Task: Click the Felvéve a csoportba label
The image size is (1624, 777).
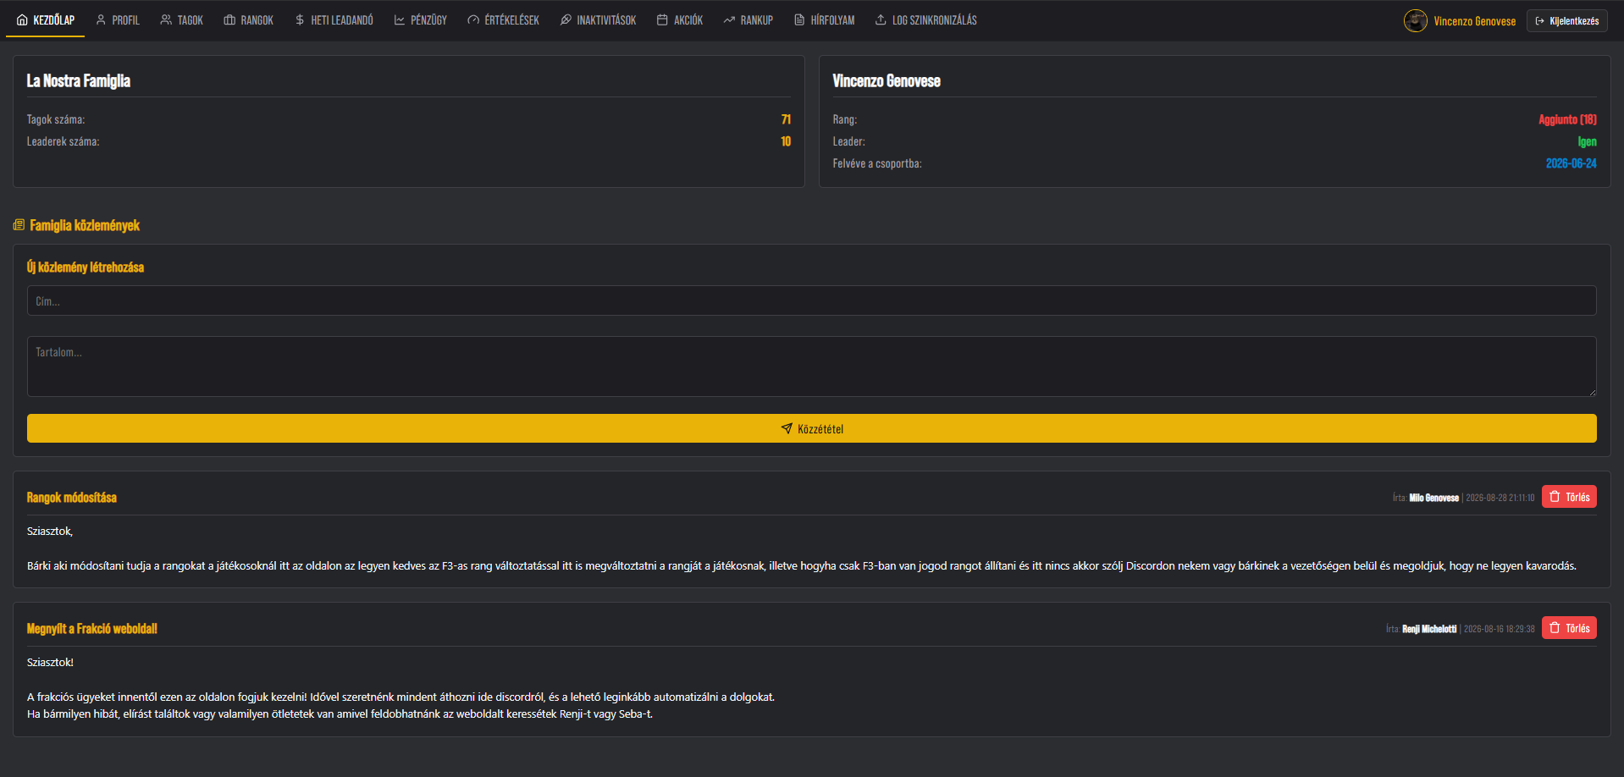Action: pyautogui.click(x=877, y=163)
